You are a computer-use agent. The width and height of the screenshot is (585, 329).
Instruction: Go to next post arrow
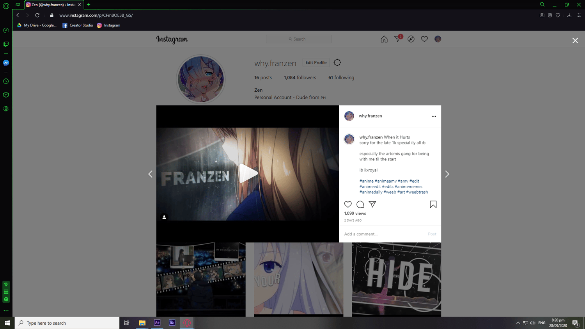tap(447, 174)
